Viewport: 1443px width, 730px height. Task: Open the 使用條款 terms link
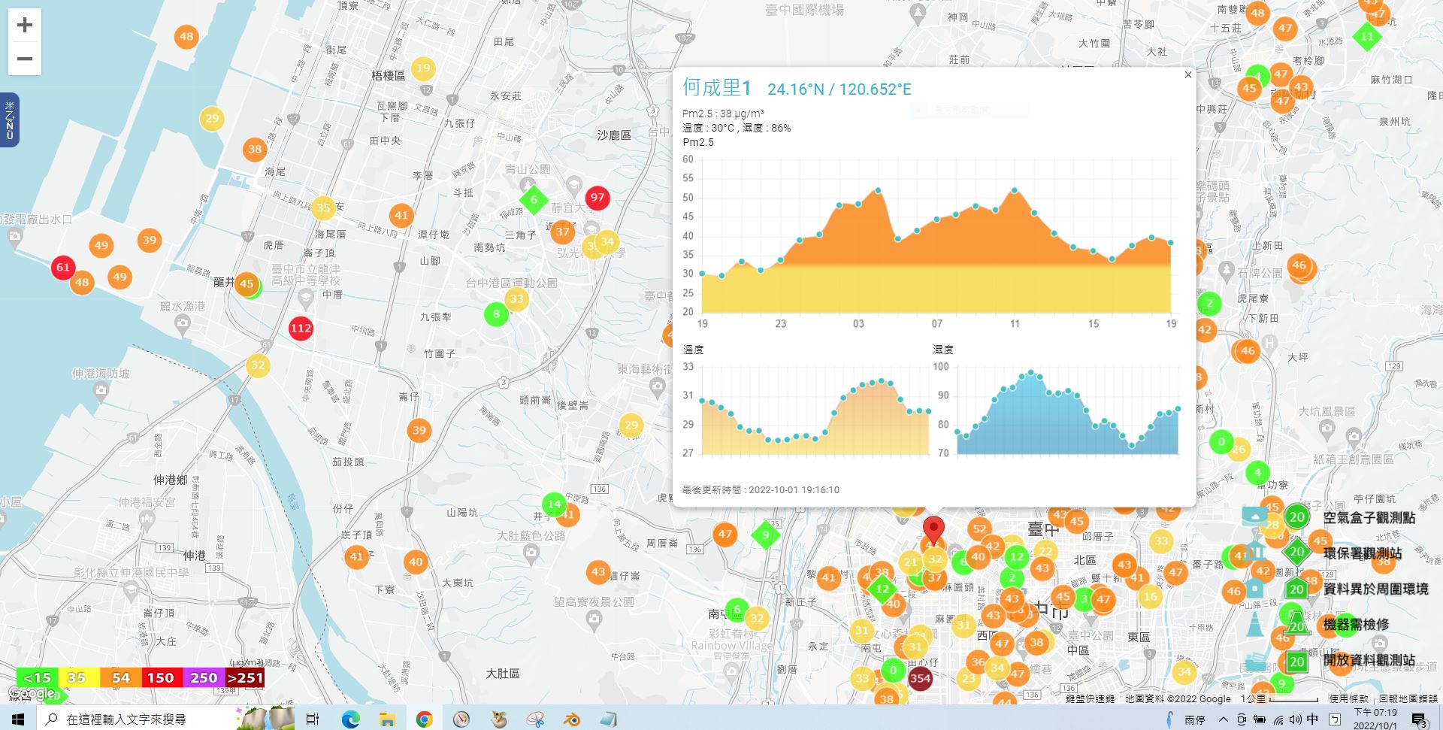click(x=1349, y=699)
